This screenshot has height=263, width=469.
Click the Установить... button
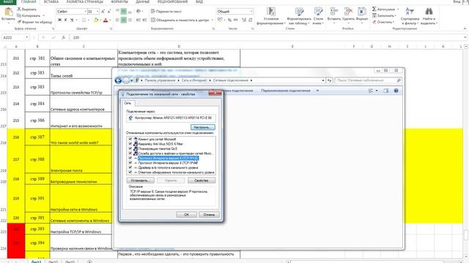140,180
